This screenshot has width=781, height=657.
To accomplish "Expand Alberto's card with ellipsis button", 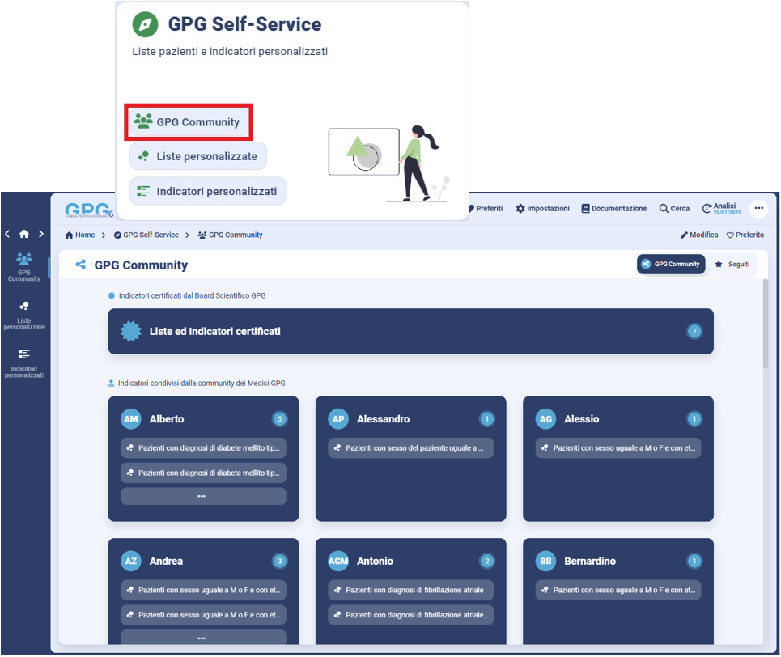I will tap(203, 496).
